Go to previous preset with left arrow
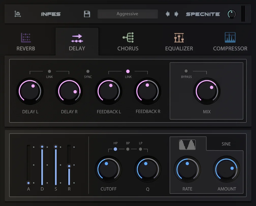256x206 pixels. 168,14
